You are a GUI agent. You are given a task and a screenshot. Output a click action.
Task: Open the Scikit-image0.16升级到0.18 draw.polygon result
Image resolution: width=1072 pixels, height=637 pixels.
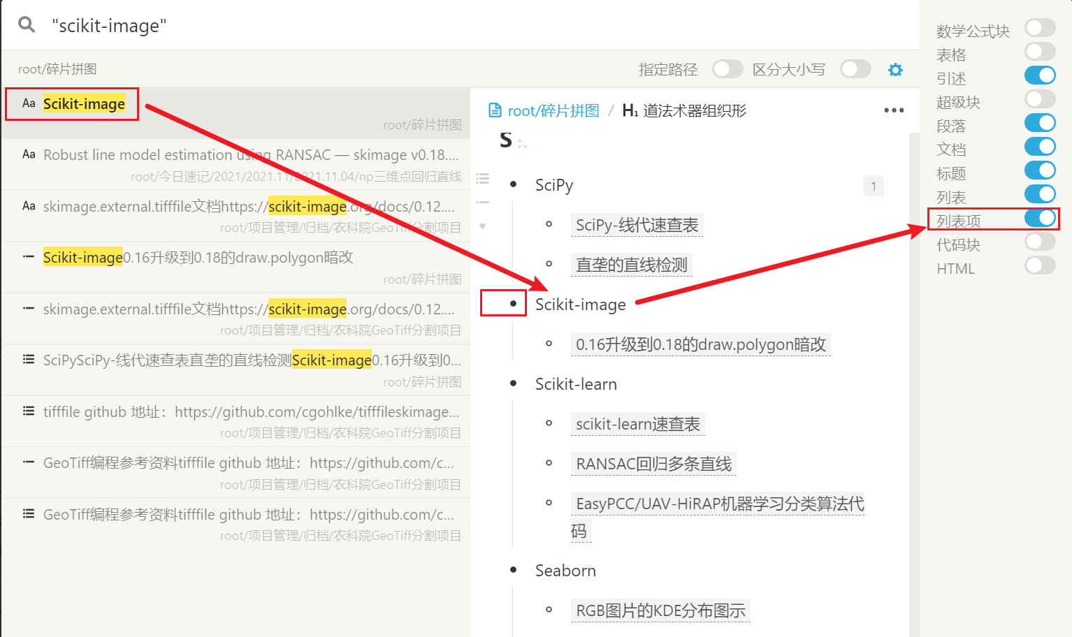click(x=236, y=267)
